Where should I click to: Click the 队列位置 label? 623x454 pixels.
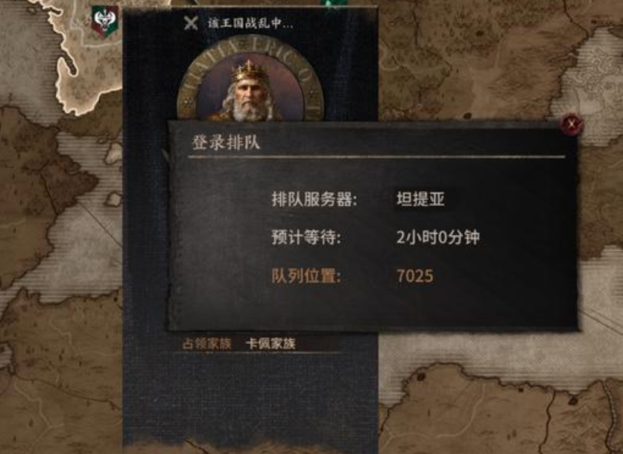tap(306, 276)
